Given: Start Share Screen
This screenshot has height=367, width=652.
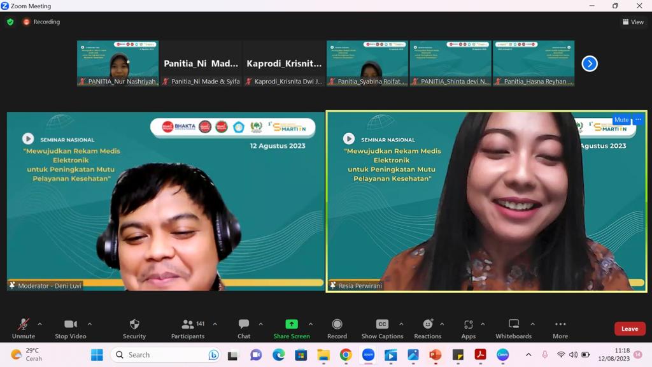Looking at the screenshot, I should click(x=292, y=328).
